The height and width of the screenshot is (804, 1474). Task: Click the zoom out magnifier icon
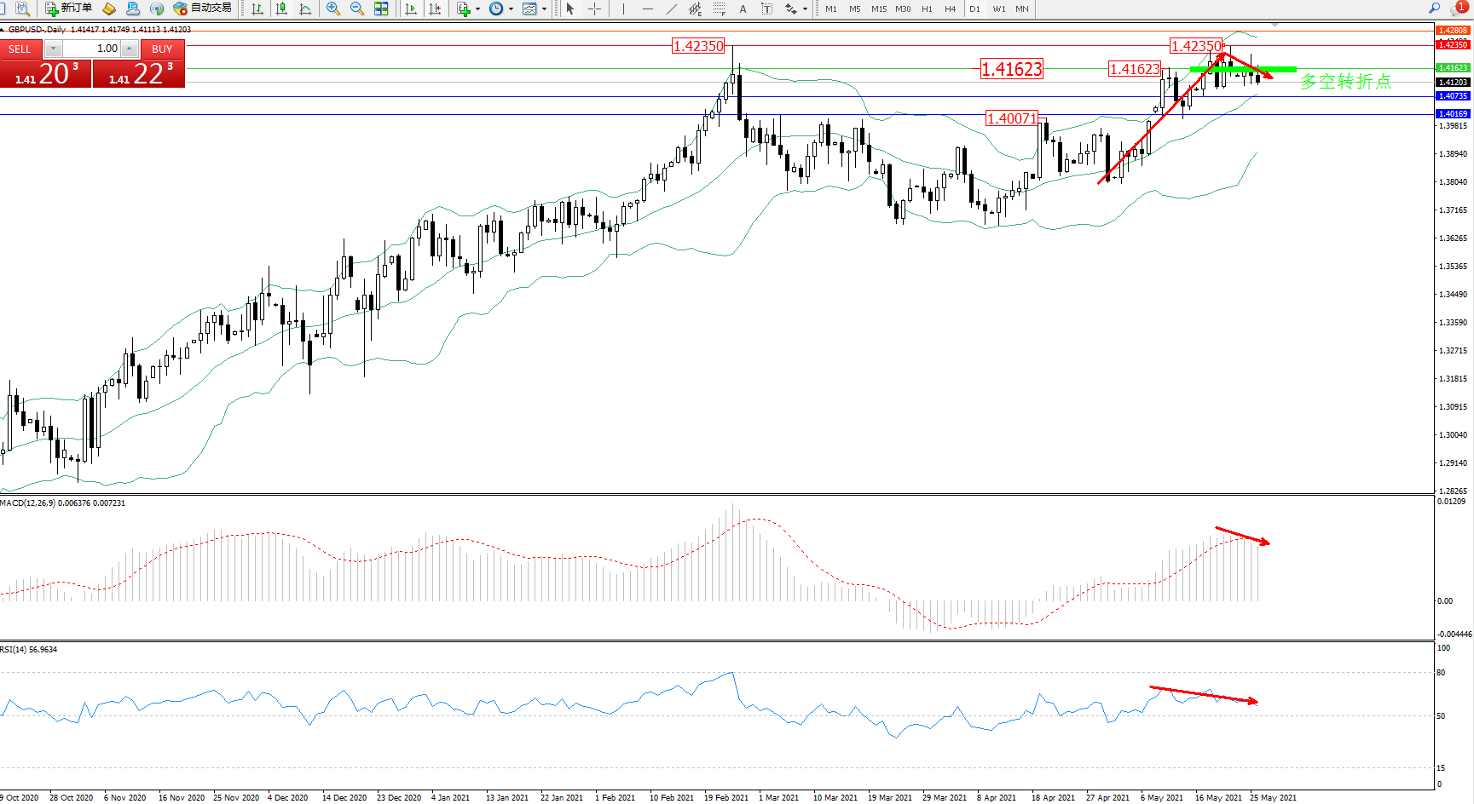357,9
